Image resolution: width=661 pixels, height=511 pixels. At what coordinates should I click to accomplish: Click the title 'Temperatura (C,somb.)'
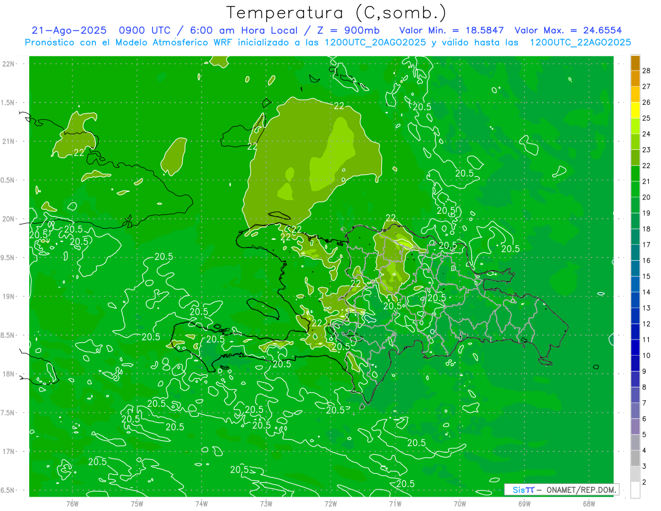click(x=337, y=13)
